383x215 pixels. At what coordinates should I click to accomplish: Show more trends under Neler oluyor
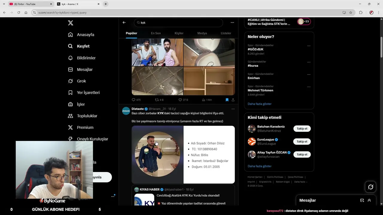click(259, 104)
